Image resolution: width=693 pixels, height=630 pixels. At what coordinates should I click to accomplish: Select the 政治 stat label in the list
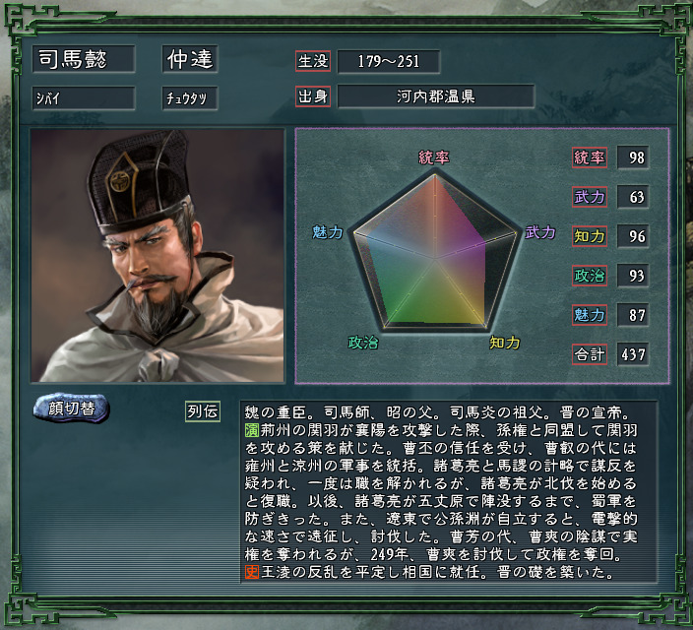tap(589, 276)
